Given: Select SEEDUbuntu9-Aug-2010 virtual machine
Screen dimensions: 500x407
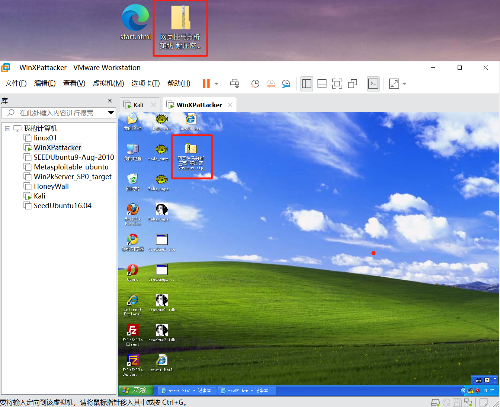Looking at the screenshot, I should click(74, 158).
